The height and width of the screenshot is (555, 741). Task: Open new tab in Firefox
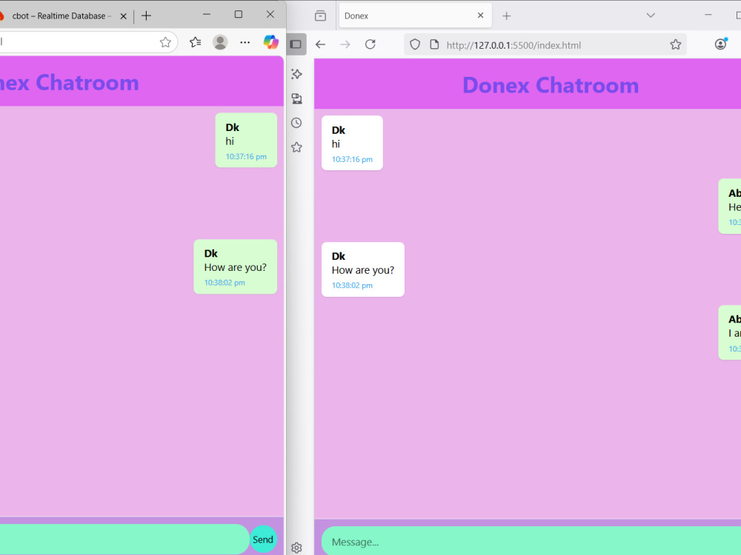pyautogui.click(x=507, y=16)
